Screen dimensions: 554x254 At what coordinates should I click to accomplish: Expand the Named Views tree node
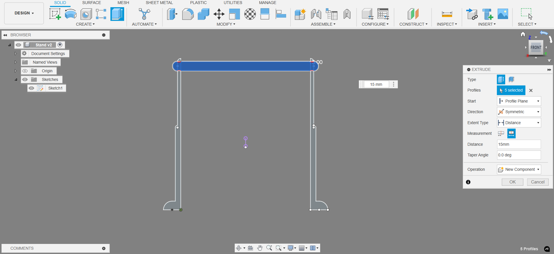point(16,62)
